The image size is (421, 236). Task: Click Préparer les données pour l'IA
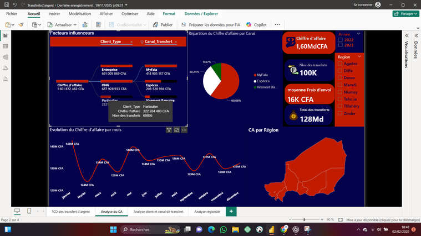211,25
